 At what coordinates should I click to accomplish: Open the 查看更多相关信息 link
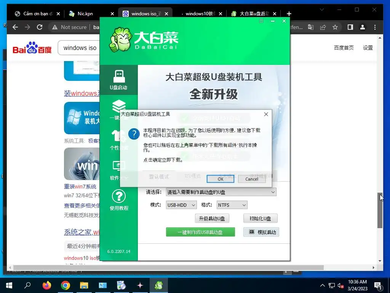[82, 206]
